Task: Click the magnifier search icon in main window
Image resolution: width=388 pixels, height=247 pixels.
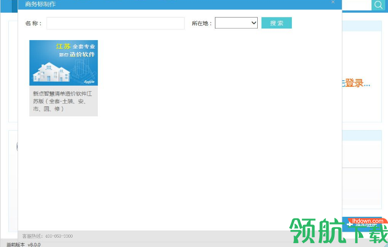Action: click(378, 5)
